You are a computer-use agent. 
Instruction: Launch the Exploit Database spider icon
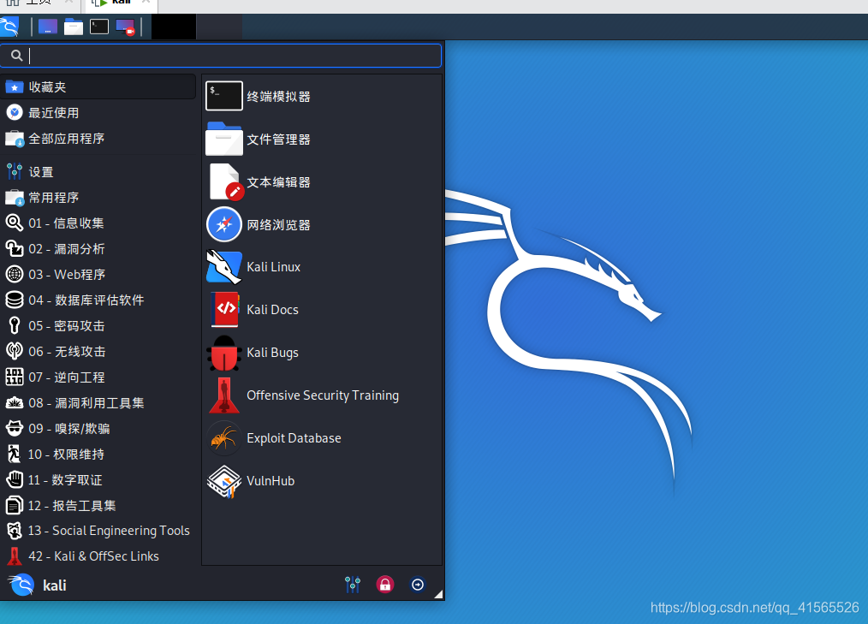pyautogui.click(x=224, y=438)
